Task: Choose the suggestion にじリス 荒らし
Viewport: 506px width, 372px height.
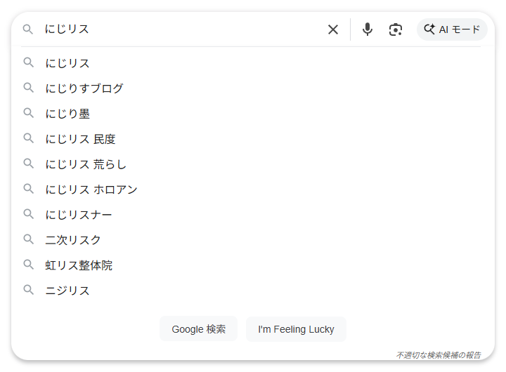Action: tap(86, 164)
